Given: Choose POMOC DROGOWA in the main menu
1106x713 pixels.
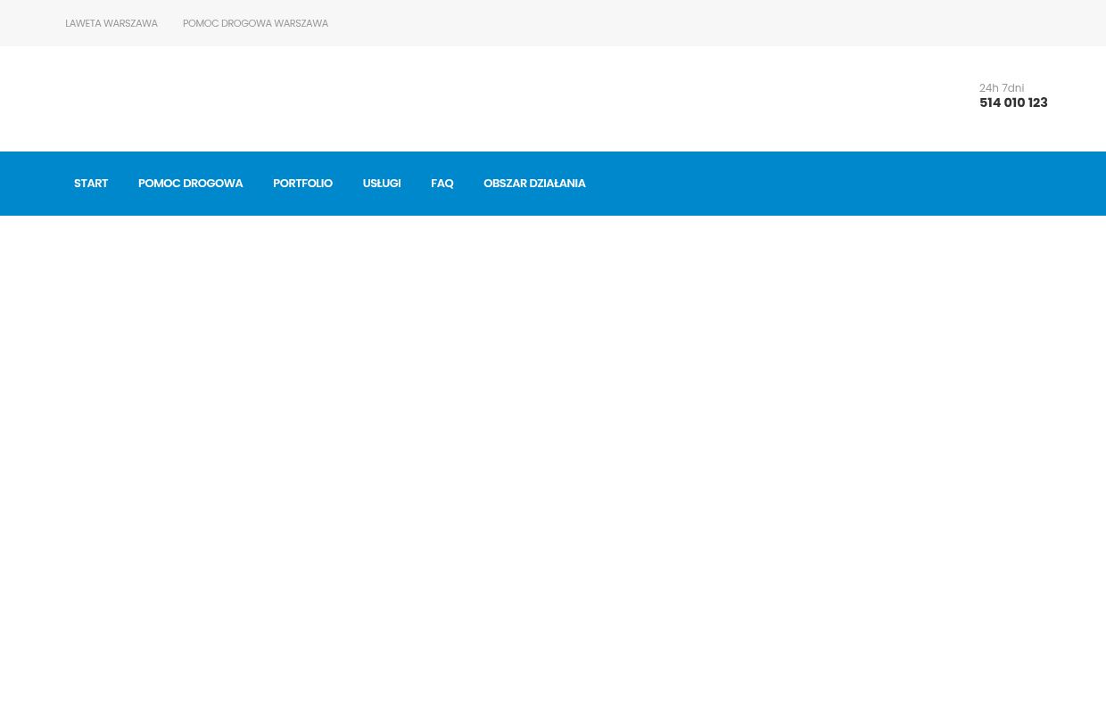Looking at the screenshot, I should point(190,184).
